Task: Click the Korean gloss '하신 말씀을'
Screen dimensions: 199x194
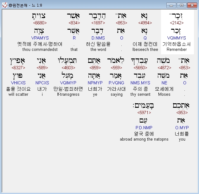Action: coord(98,44)
